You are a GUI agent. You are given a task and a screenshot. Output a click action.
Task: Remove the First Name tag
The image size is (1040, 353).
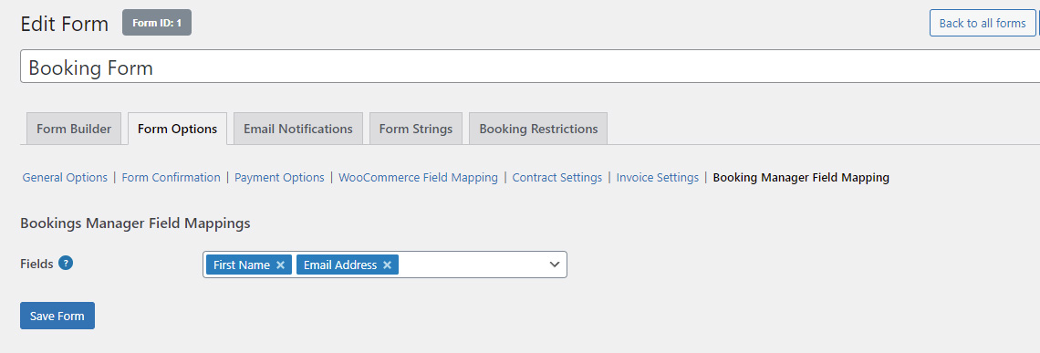coord(281,265)
